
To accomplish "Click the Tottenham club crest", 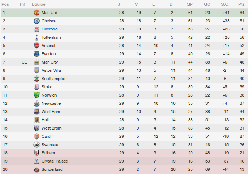I will [x=36, y=37].
